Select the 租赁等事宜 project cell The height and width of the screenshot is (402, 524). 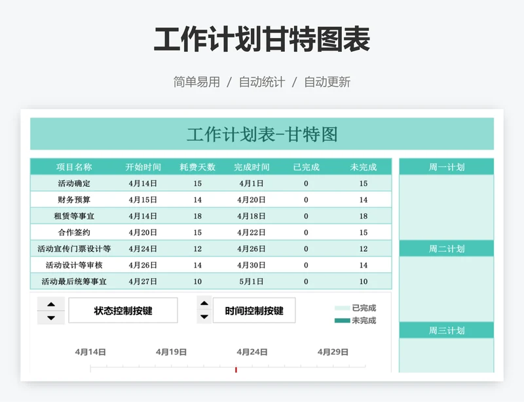pos(74,216)
